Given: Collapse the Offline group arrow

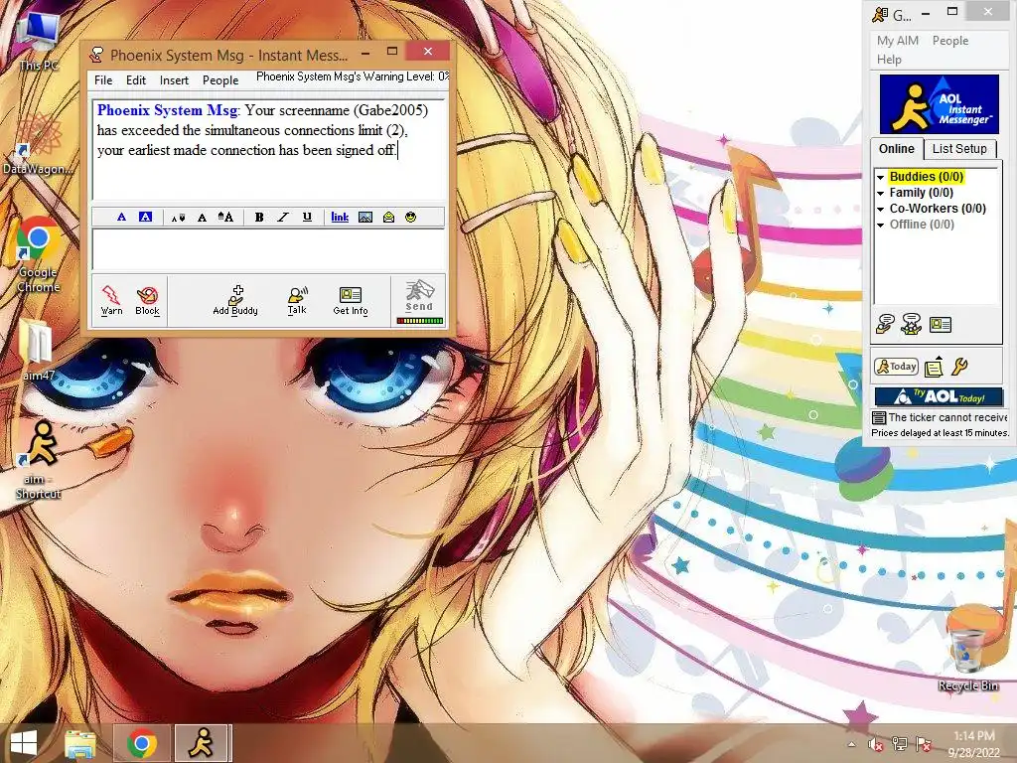Looking at the screenshot, I should [x=881, y=225].
